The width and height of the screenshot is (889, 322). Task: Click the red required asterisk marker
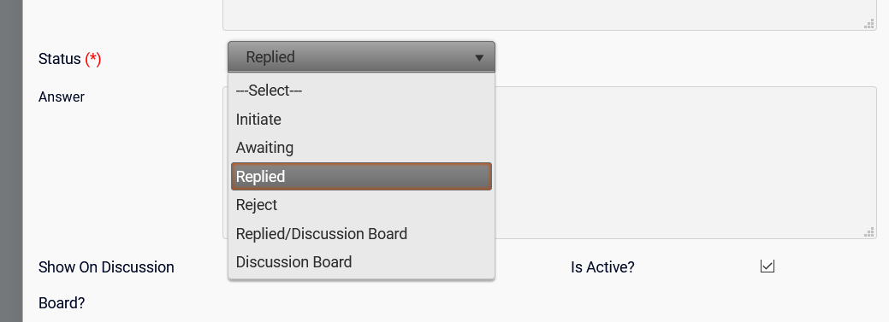93,59
